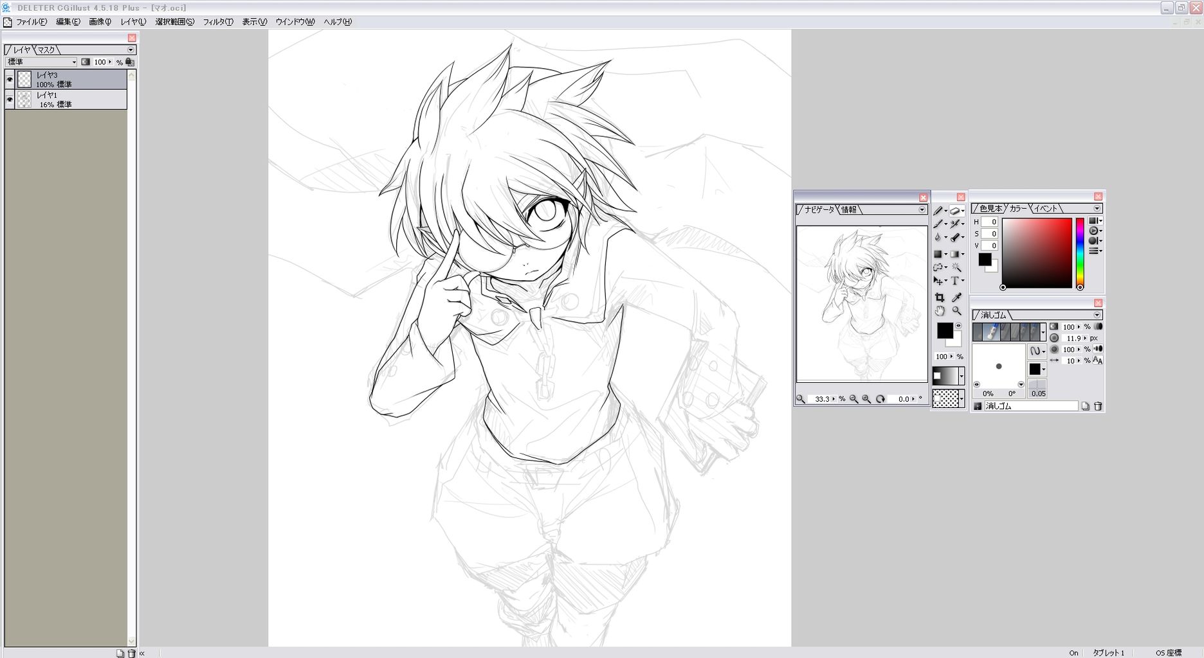This screenshot has height=658, width=1204.
Task: Create a new layer in the layer panel
Action: (x=120, y=653)
